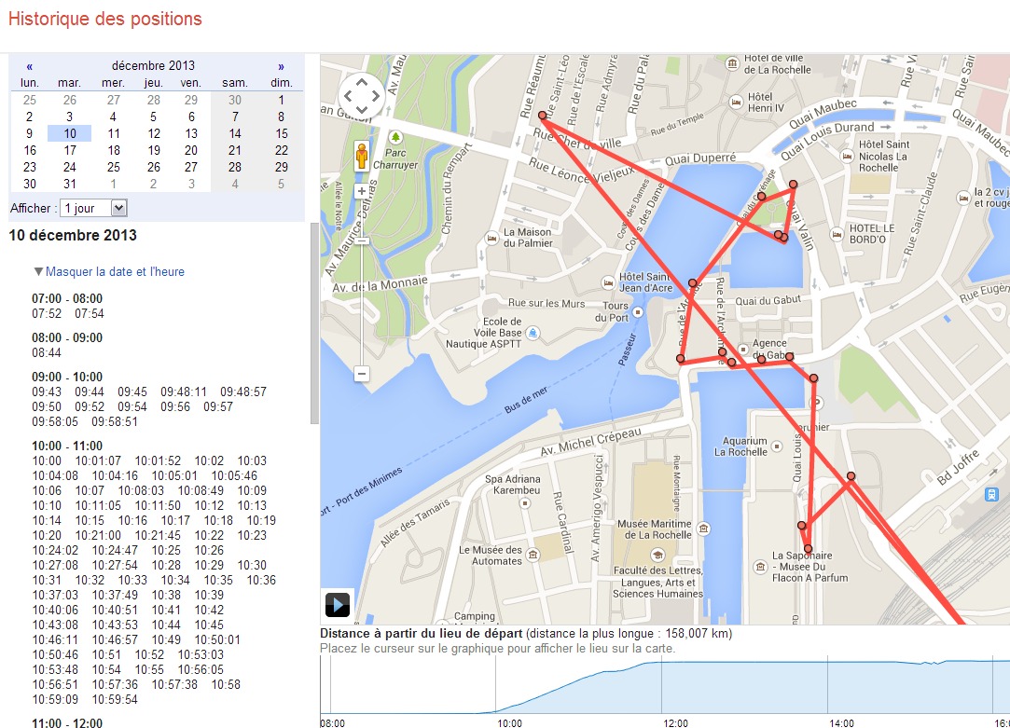
Task: Click the HOTEL LE BORD'O bed icon
Action: pyautogui.click(x=837, y=234)
